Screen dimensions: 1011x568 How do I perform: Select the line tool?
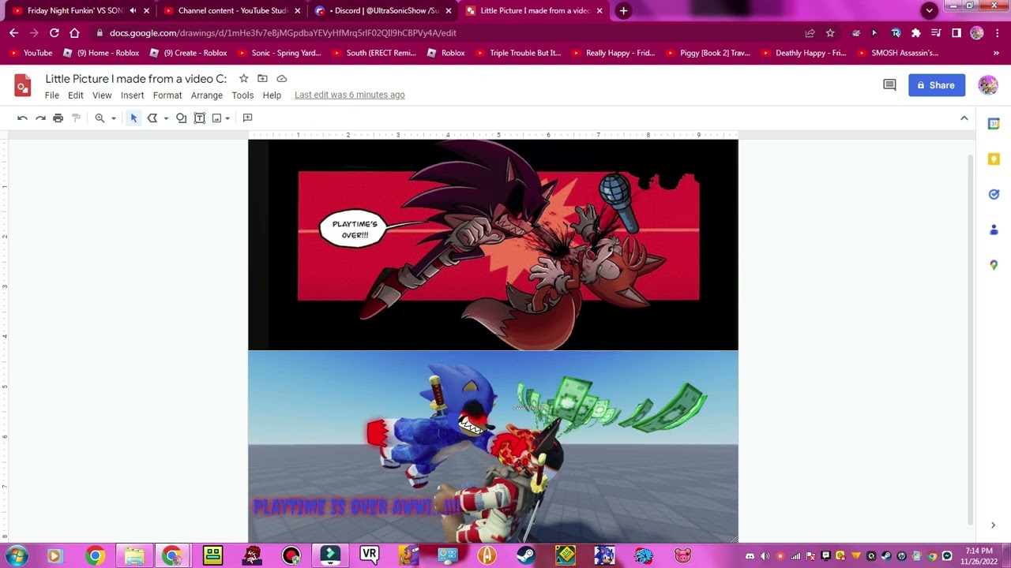pos(152,118)
